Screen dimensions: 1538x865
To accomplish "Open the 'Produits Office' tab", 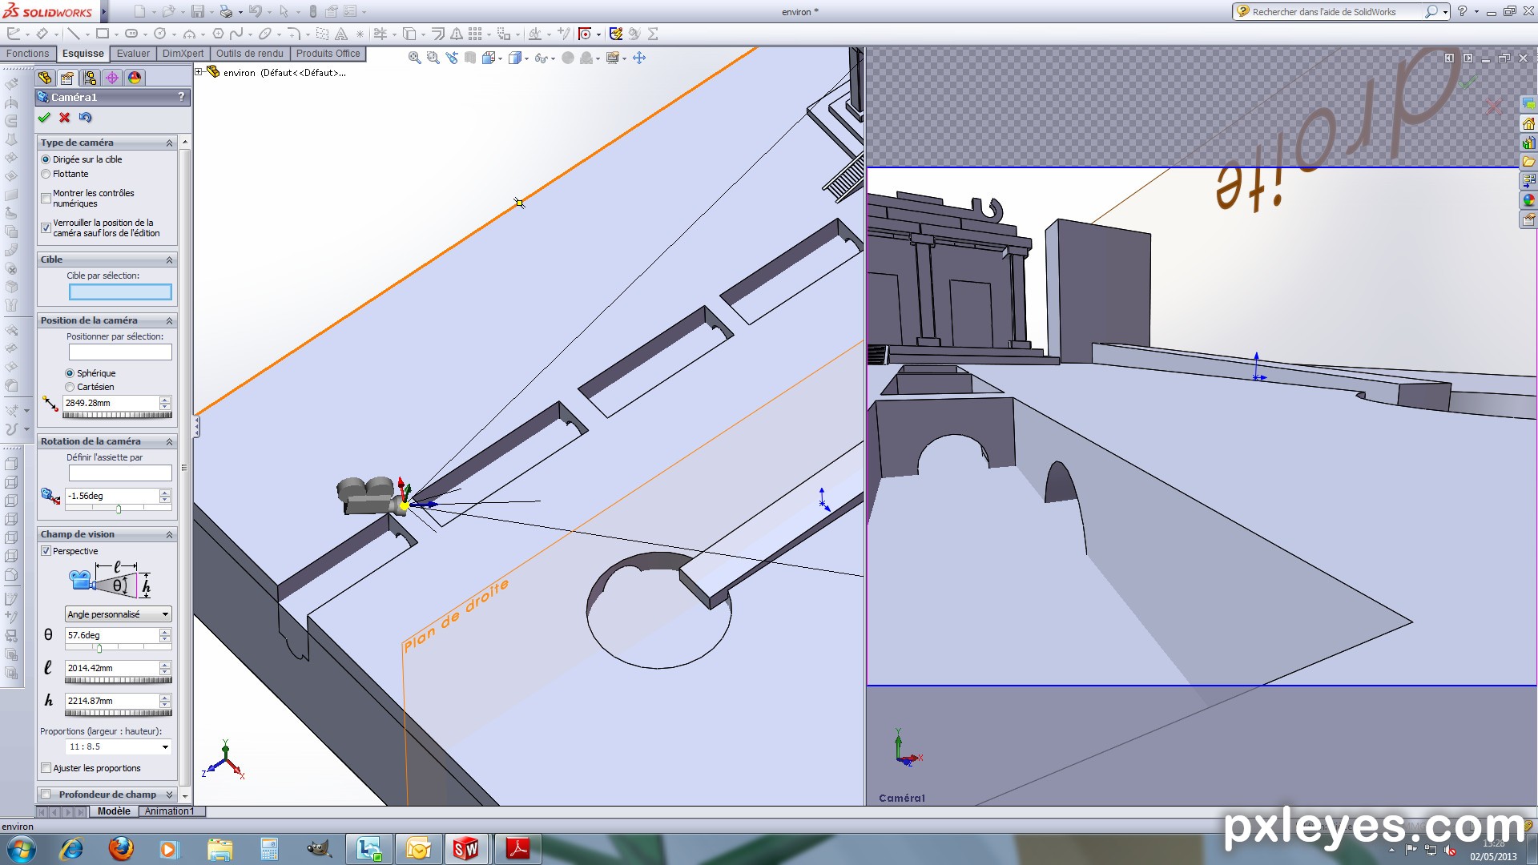I will click(x=328, y=54).
